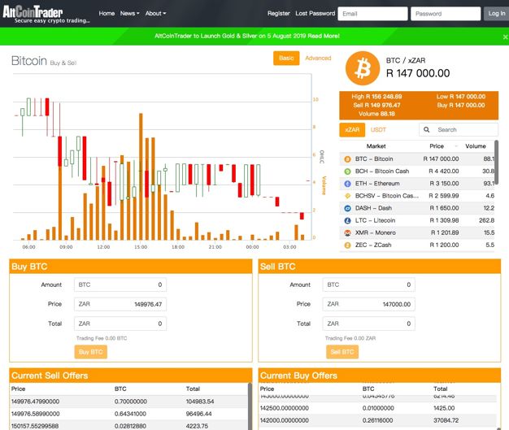The height and width of the screenshot is (430, 509).
Task: Click sell offer price 150157.55299588
Action: [36, 426]
